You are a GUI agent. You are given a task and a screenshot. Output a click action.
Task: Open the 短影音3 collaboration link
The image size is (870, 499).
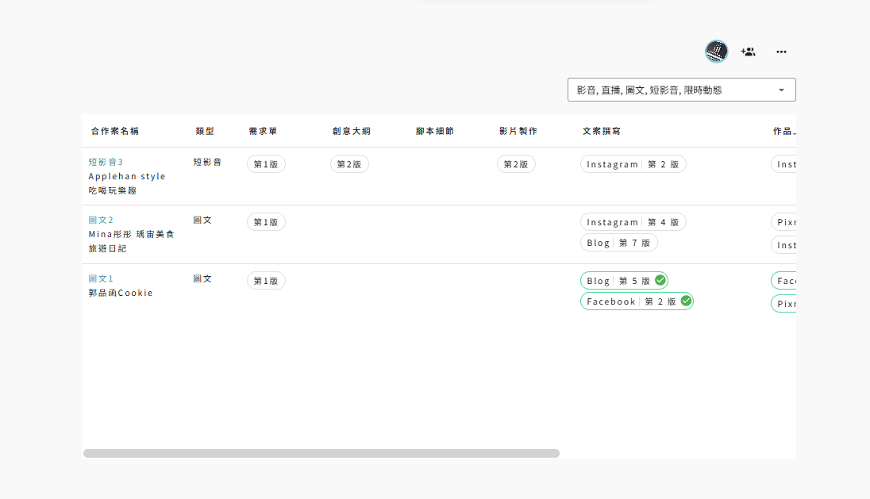106,162
